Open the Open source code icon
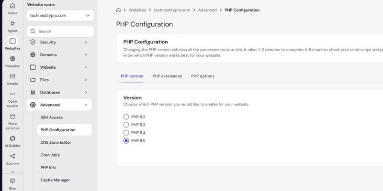 point(12,94)
